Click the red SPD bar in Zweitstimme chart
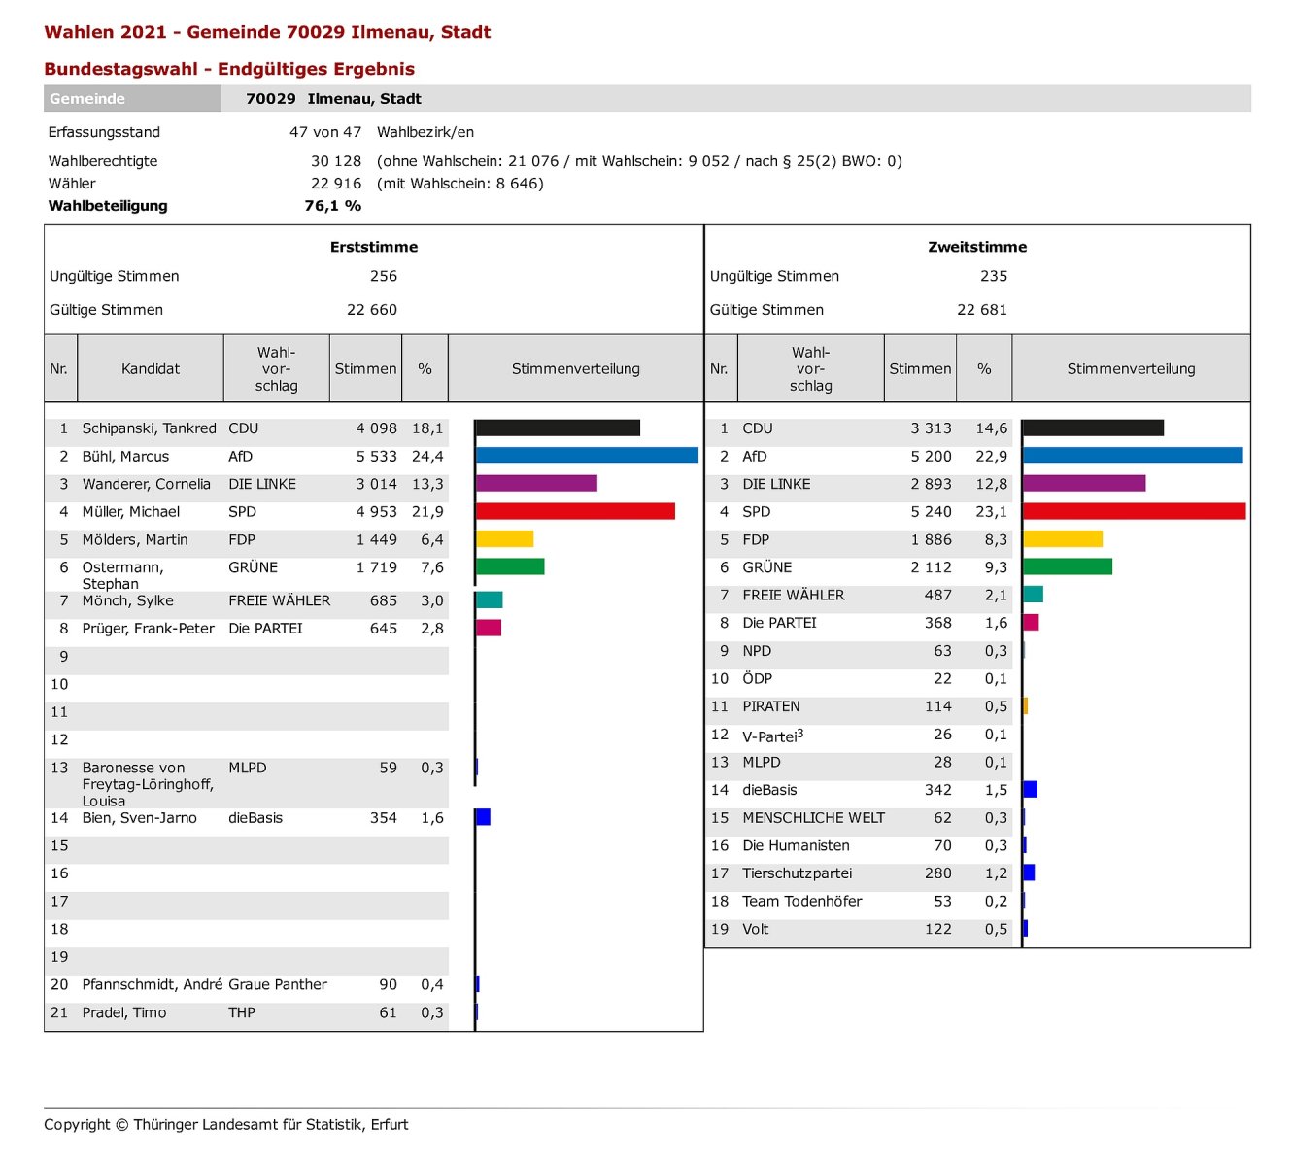 click(x=1134, y=511)
